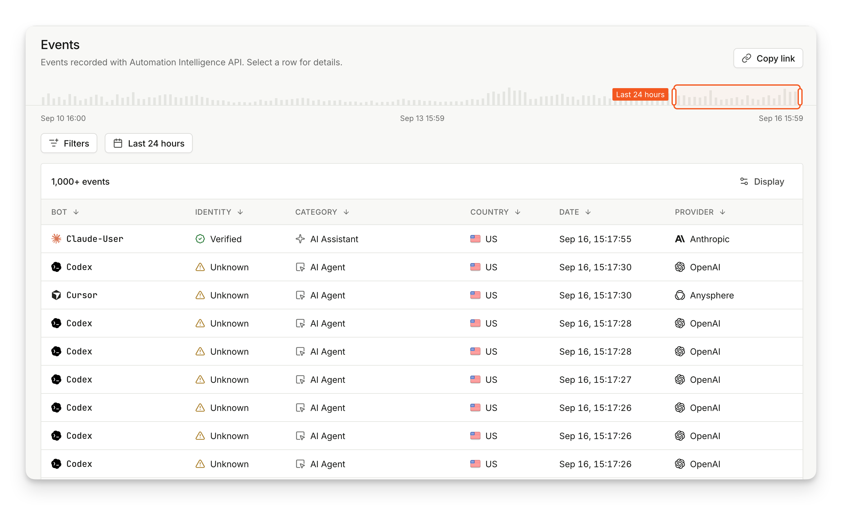
Task: Click the AI Assistant sparkle icon
Action: tap(300, 239)
